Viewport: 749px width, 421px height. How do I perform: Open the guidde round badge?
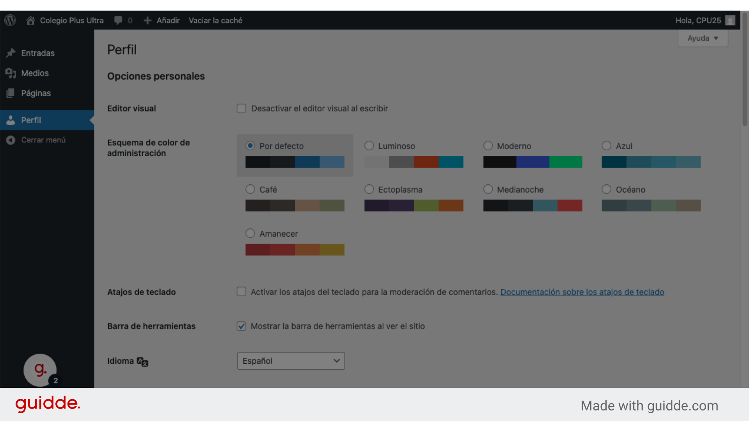(40, 370)
